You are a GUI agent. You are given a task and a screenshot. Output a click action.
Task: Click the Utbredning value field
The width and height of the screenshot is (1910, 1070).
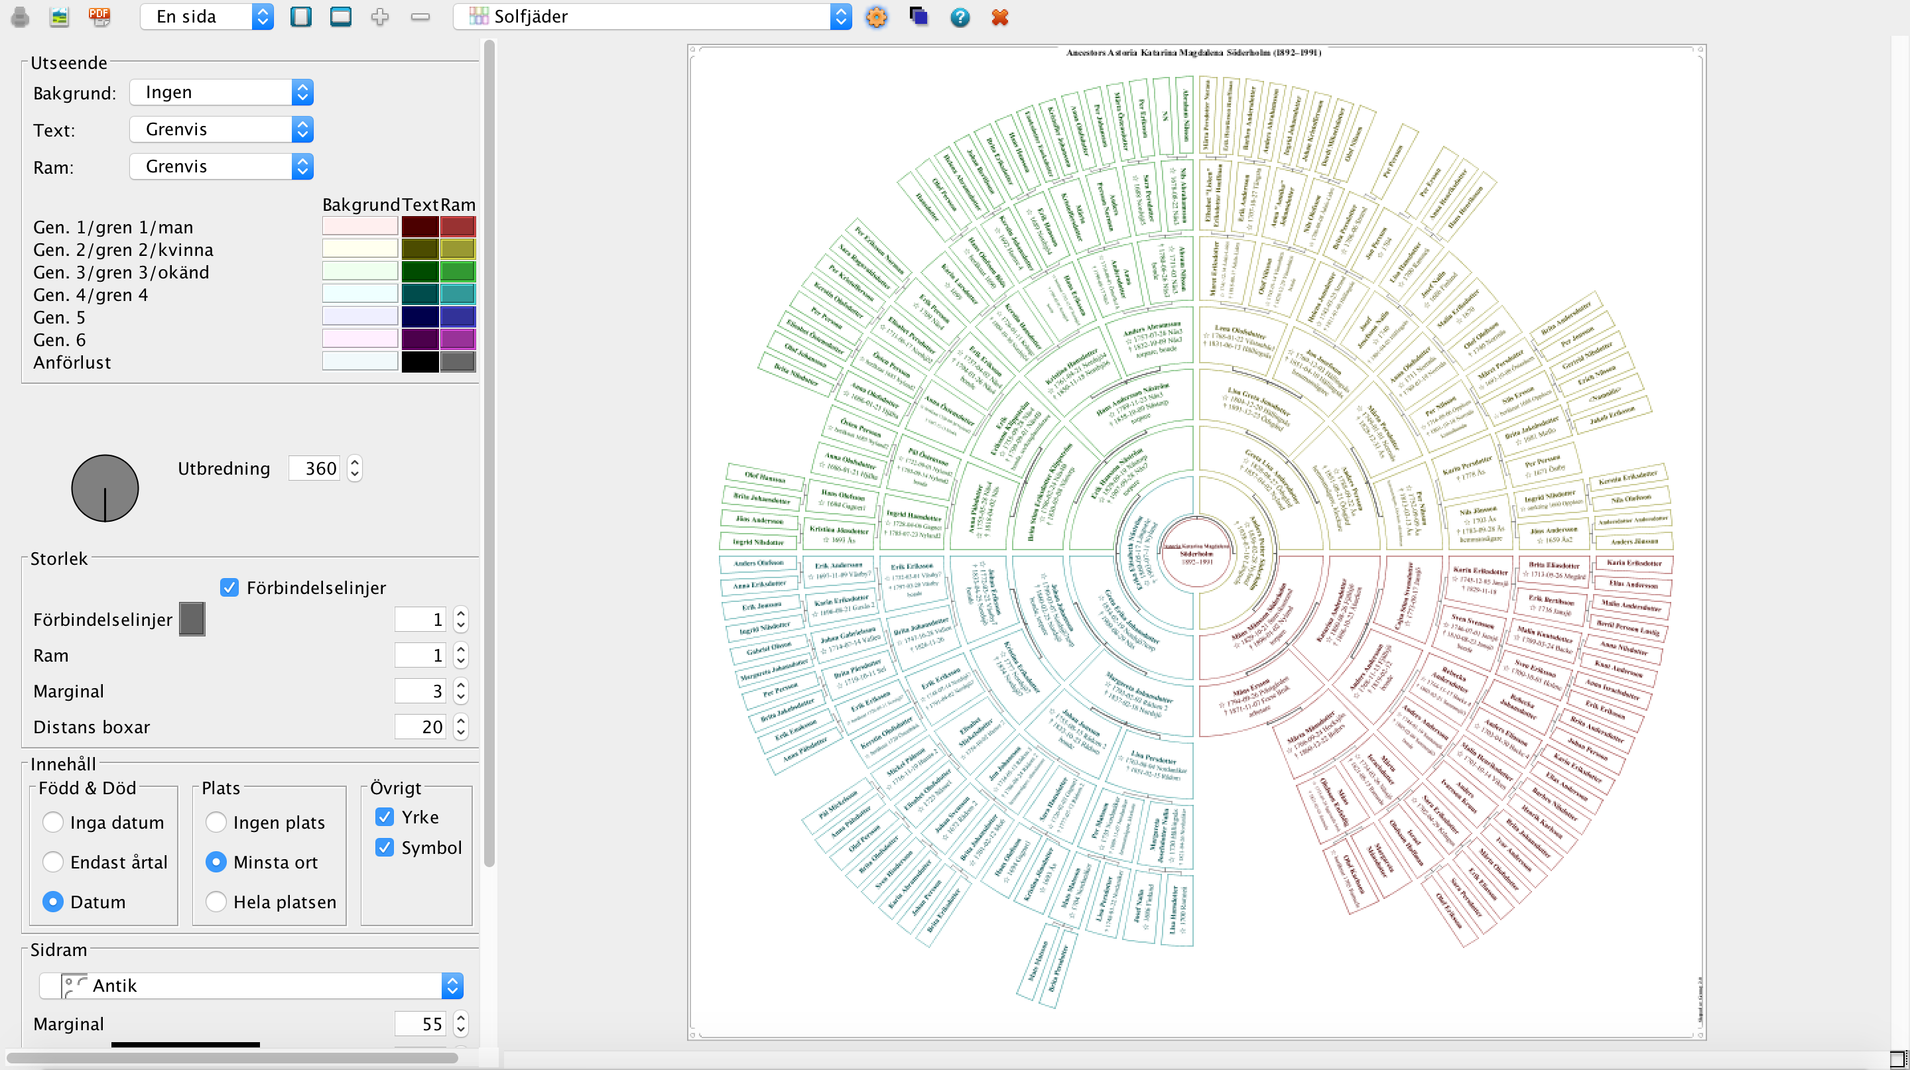pos(314,468)
